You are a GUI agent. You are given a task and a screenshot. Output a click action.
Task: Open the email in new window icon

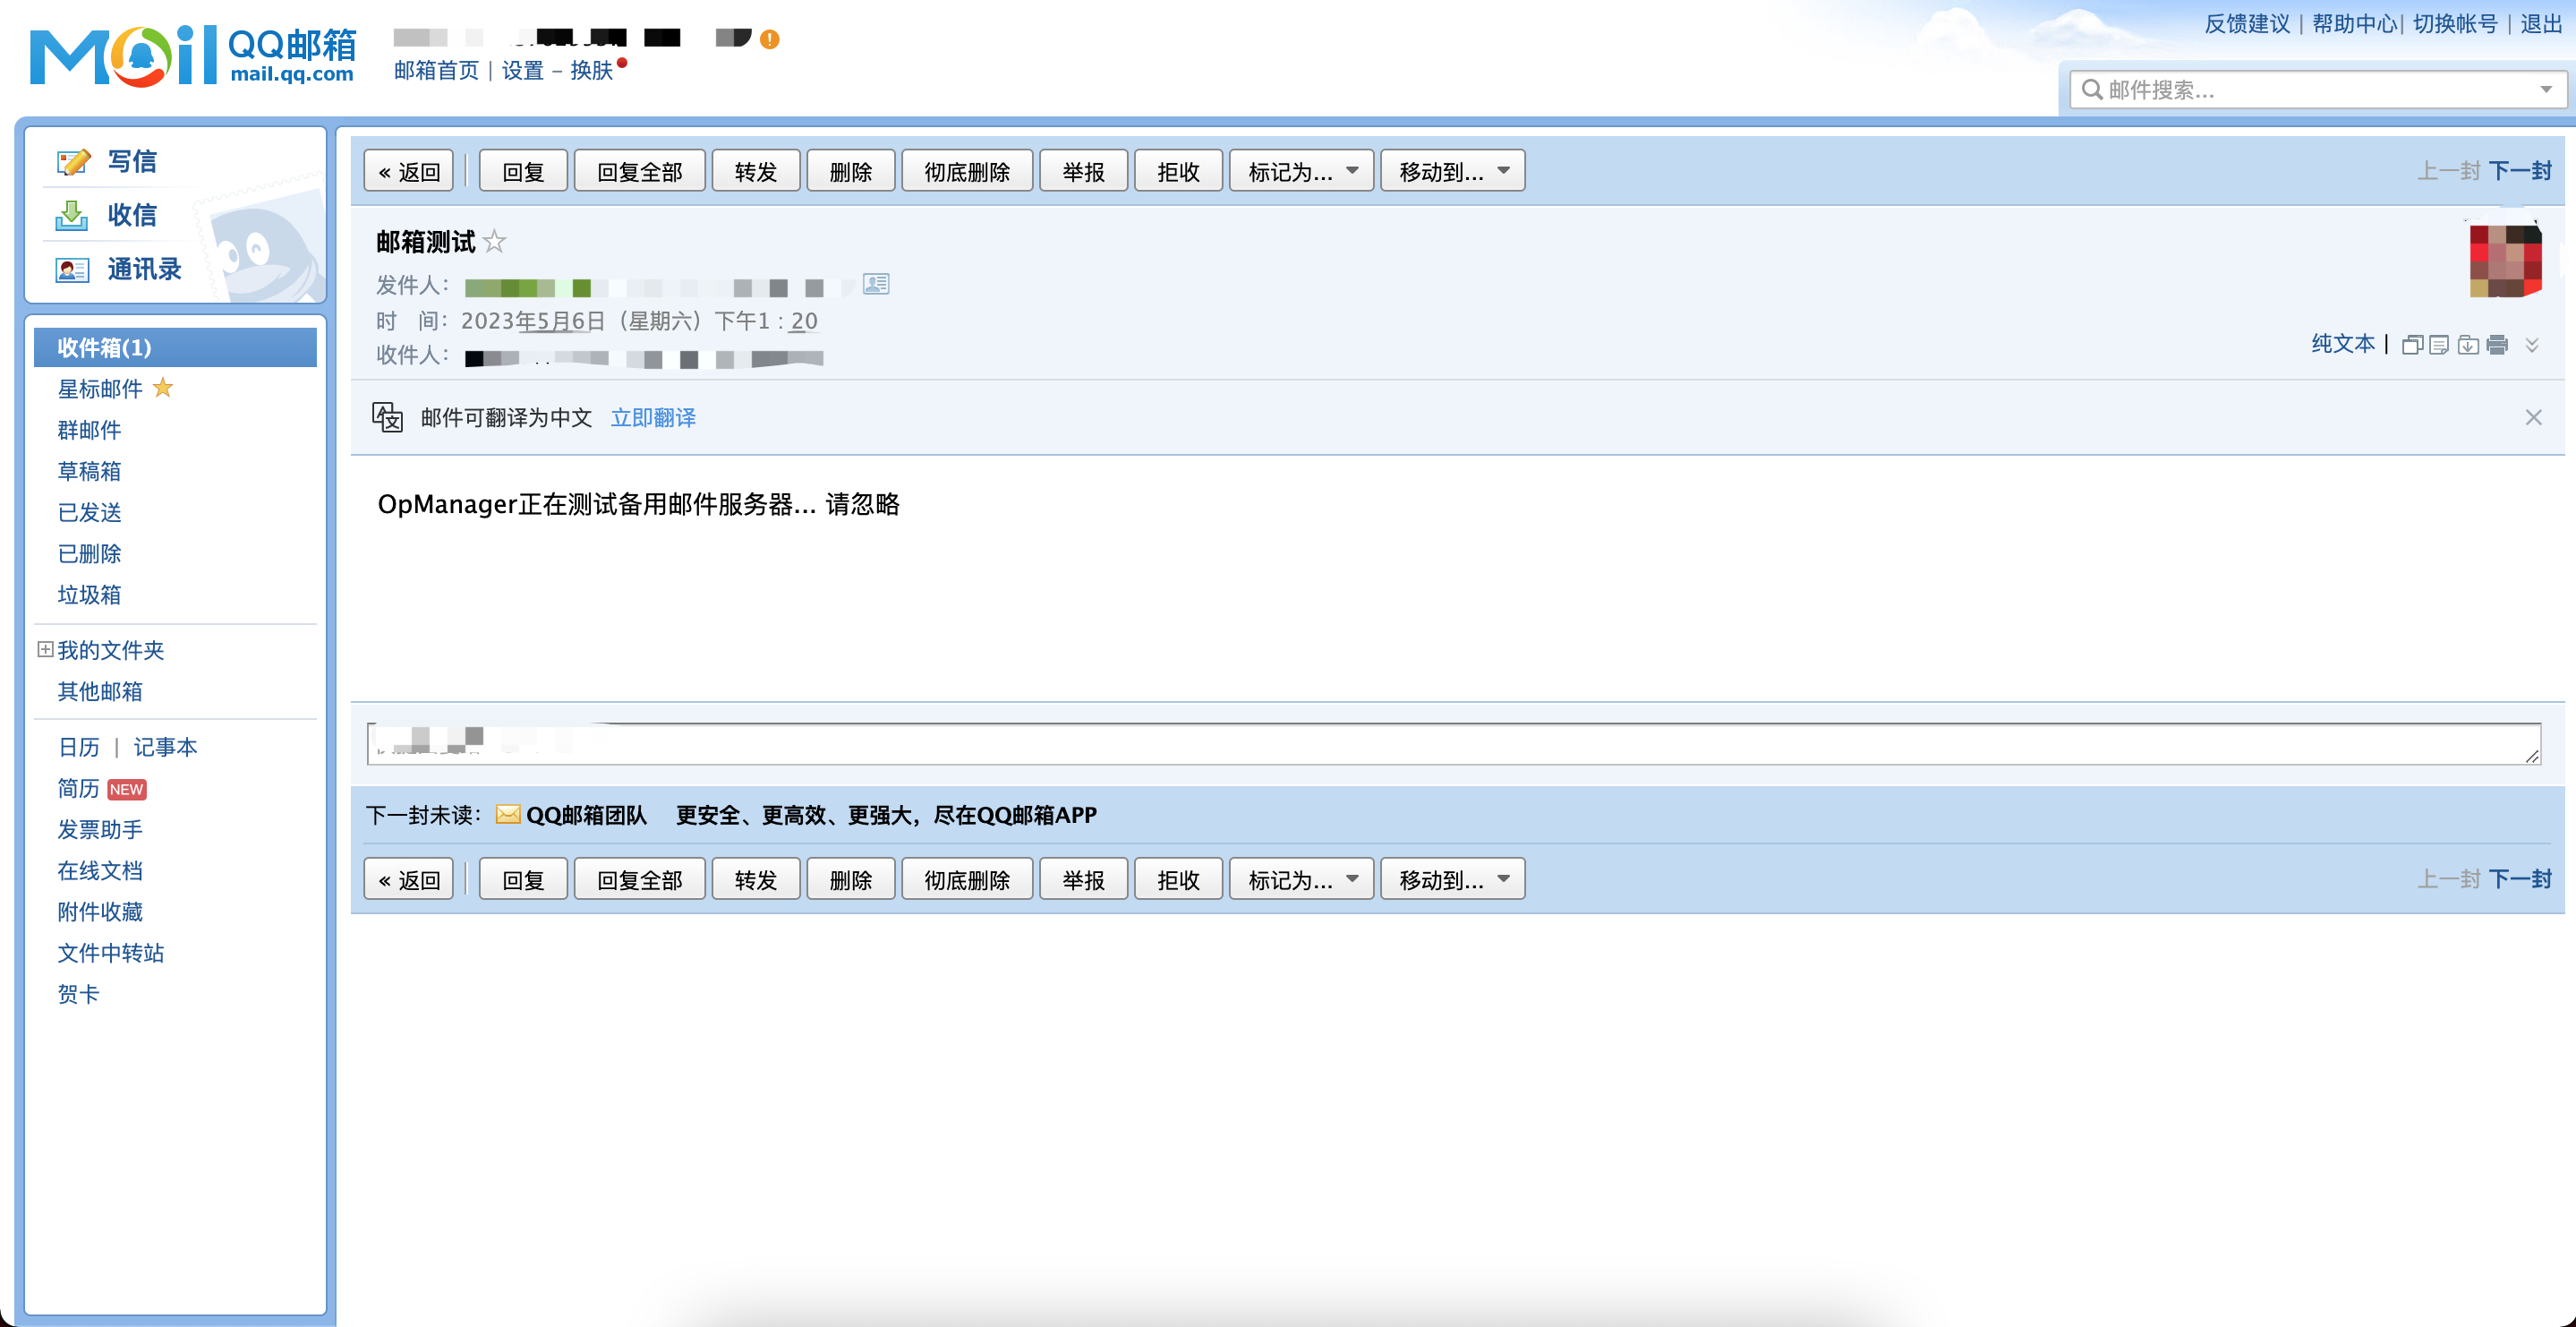coord(2412,346)
